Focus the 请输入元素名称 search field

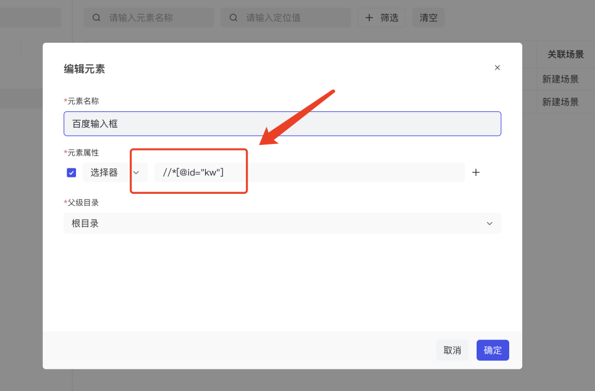pos(149,17)
